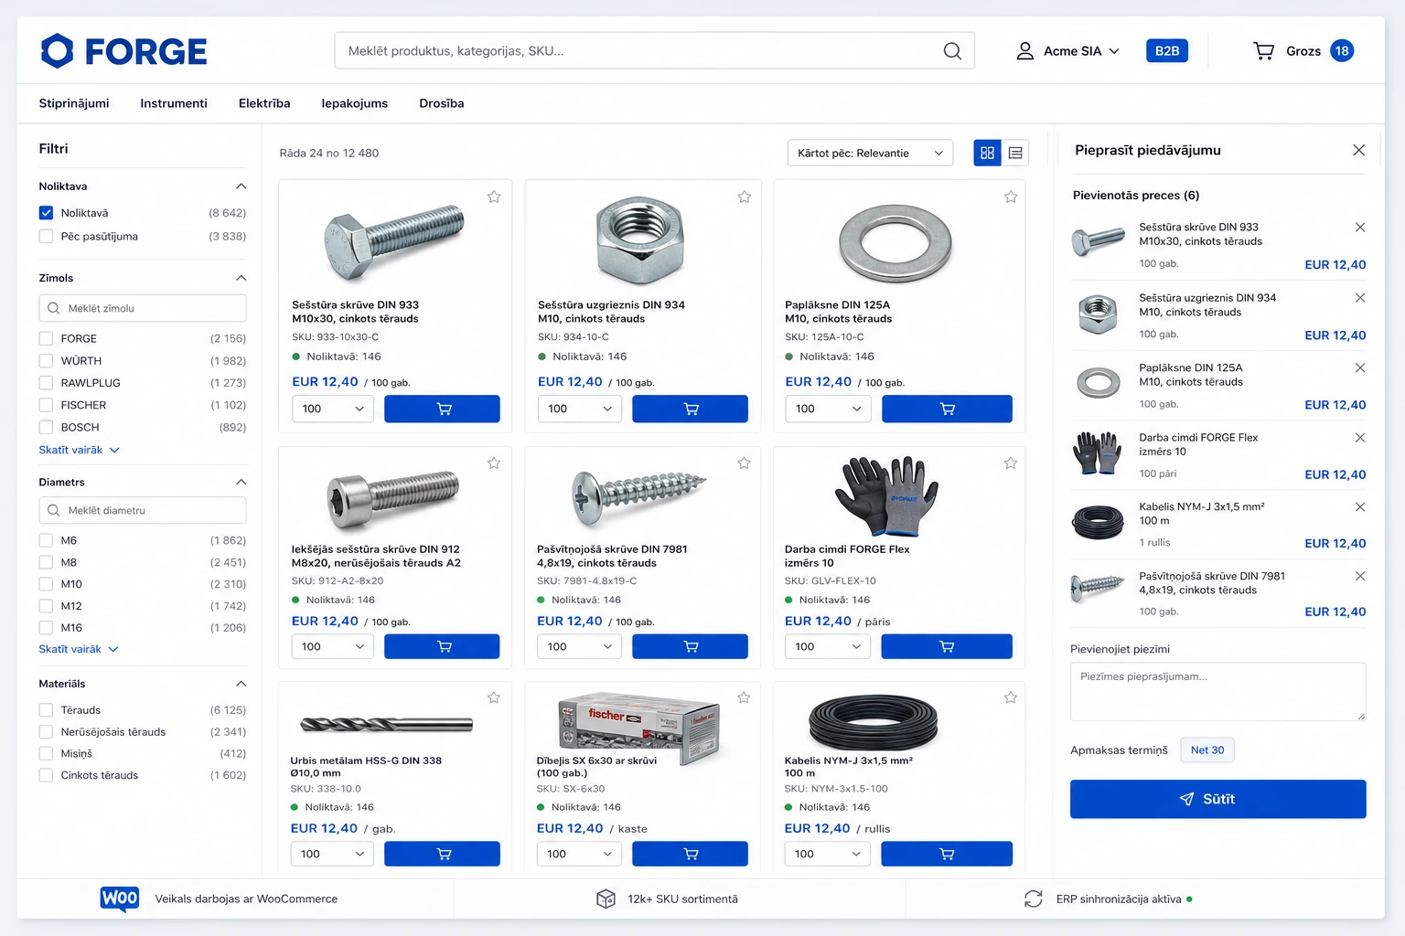Collapse the Noliktava filter section
1405x936 pixels.
point(241,186)
